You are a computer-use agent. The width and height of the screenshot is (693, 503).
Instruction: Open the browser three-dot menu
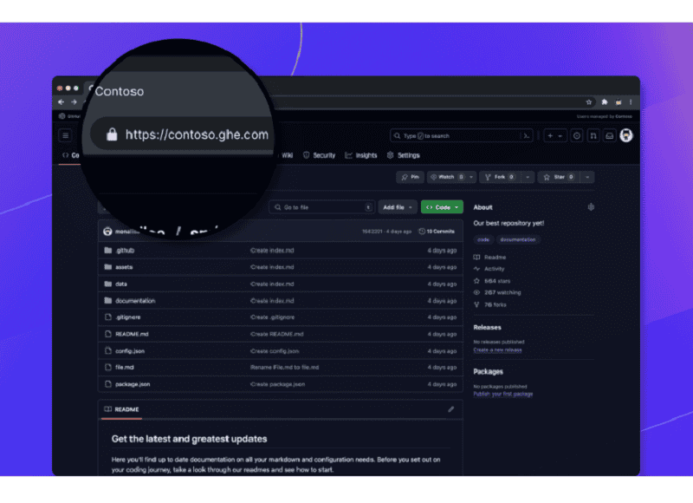pyautogui.click(x=631, y=102)
